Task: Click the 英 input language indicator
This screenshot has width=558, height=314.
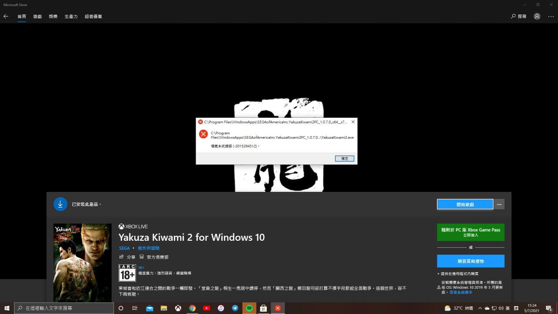Action: pos(508,308)
